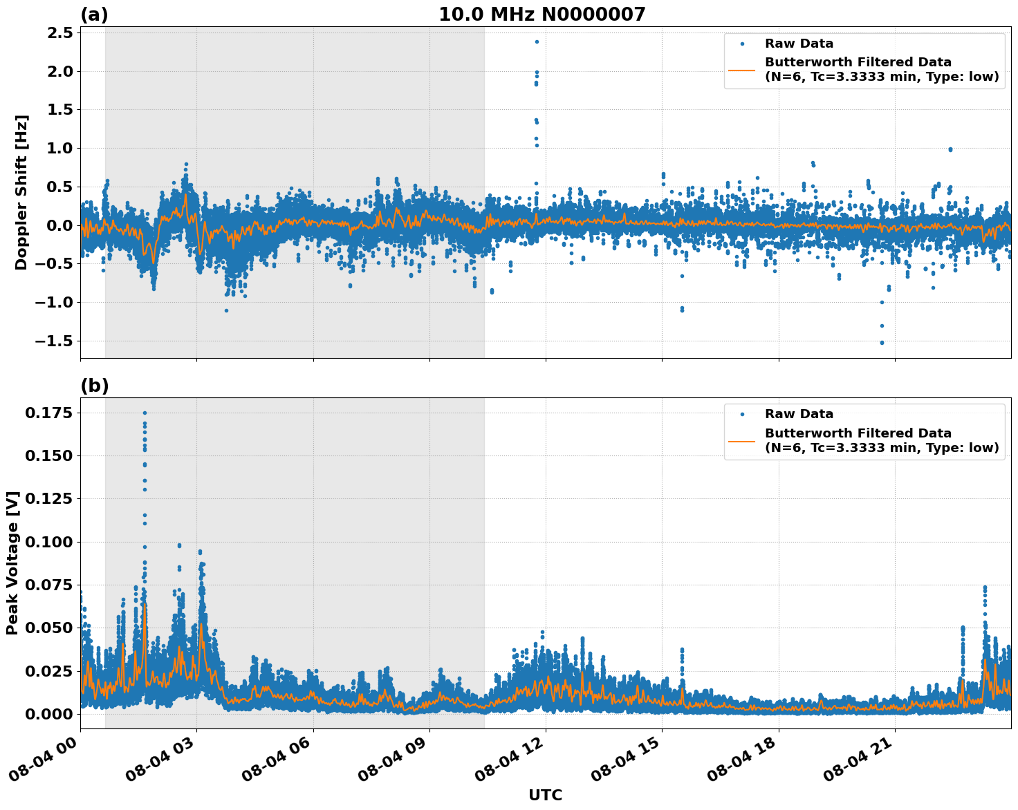Click the panel label (a)
Image resolution: width=1018 pixels, height=810 pixels.
[x=95, y=15]
